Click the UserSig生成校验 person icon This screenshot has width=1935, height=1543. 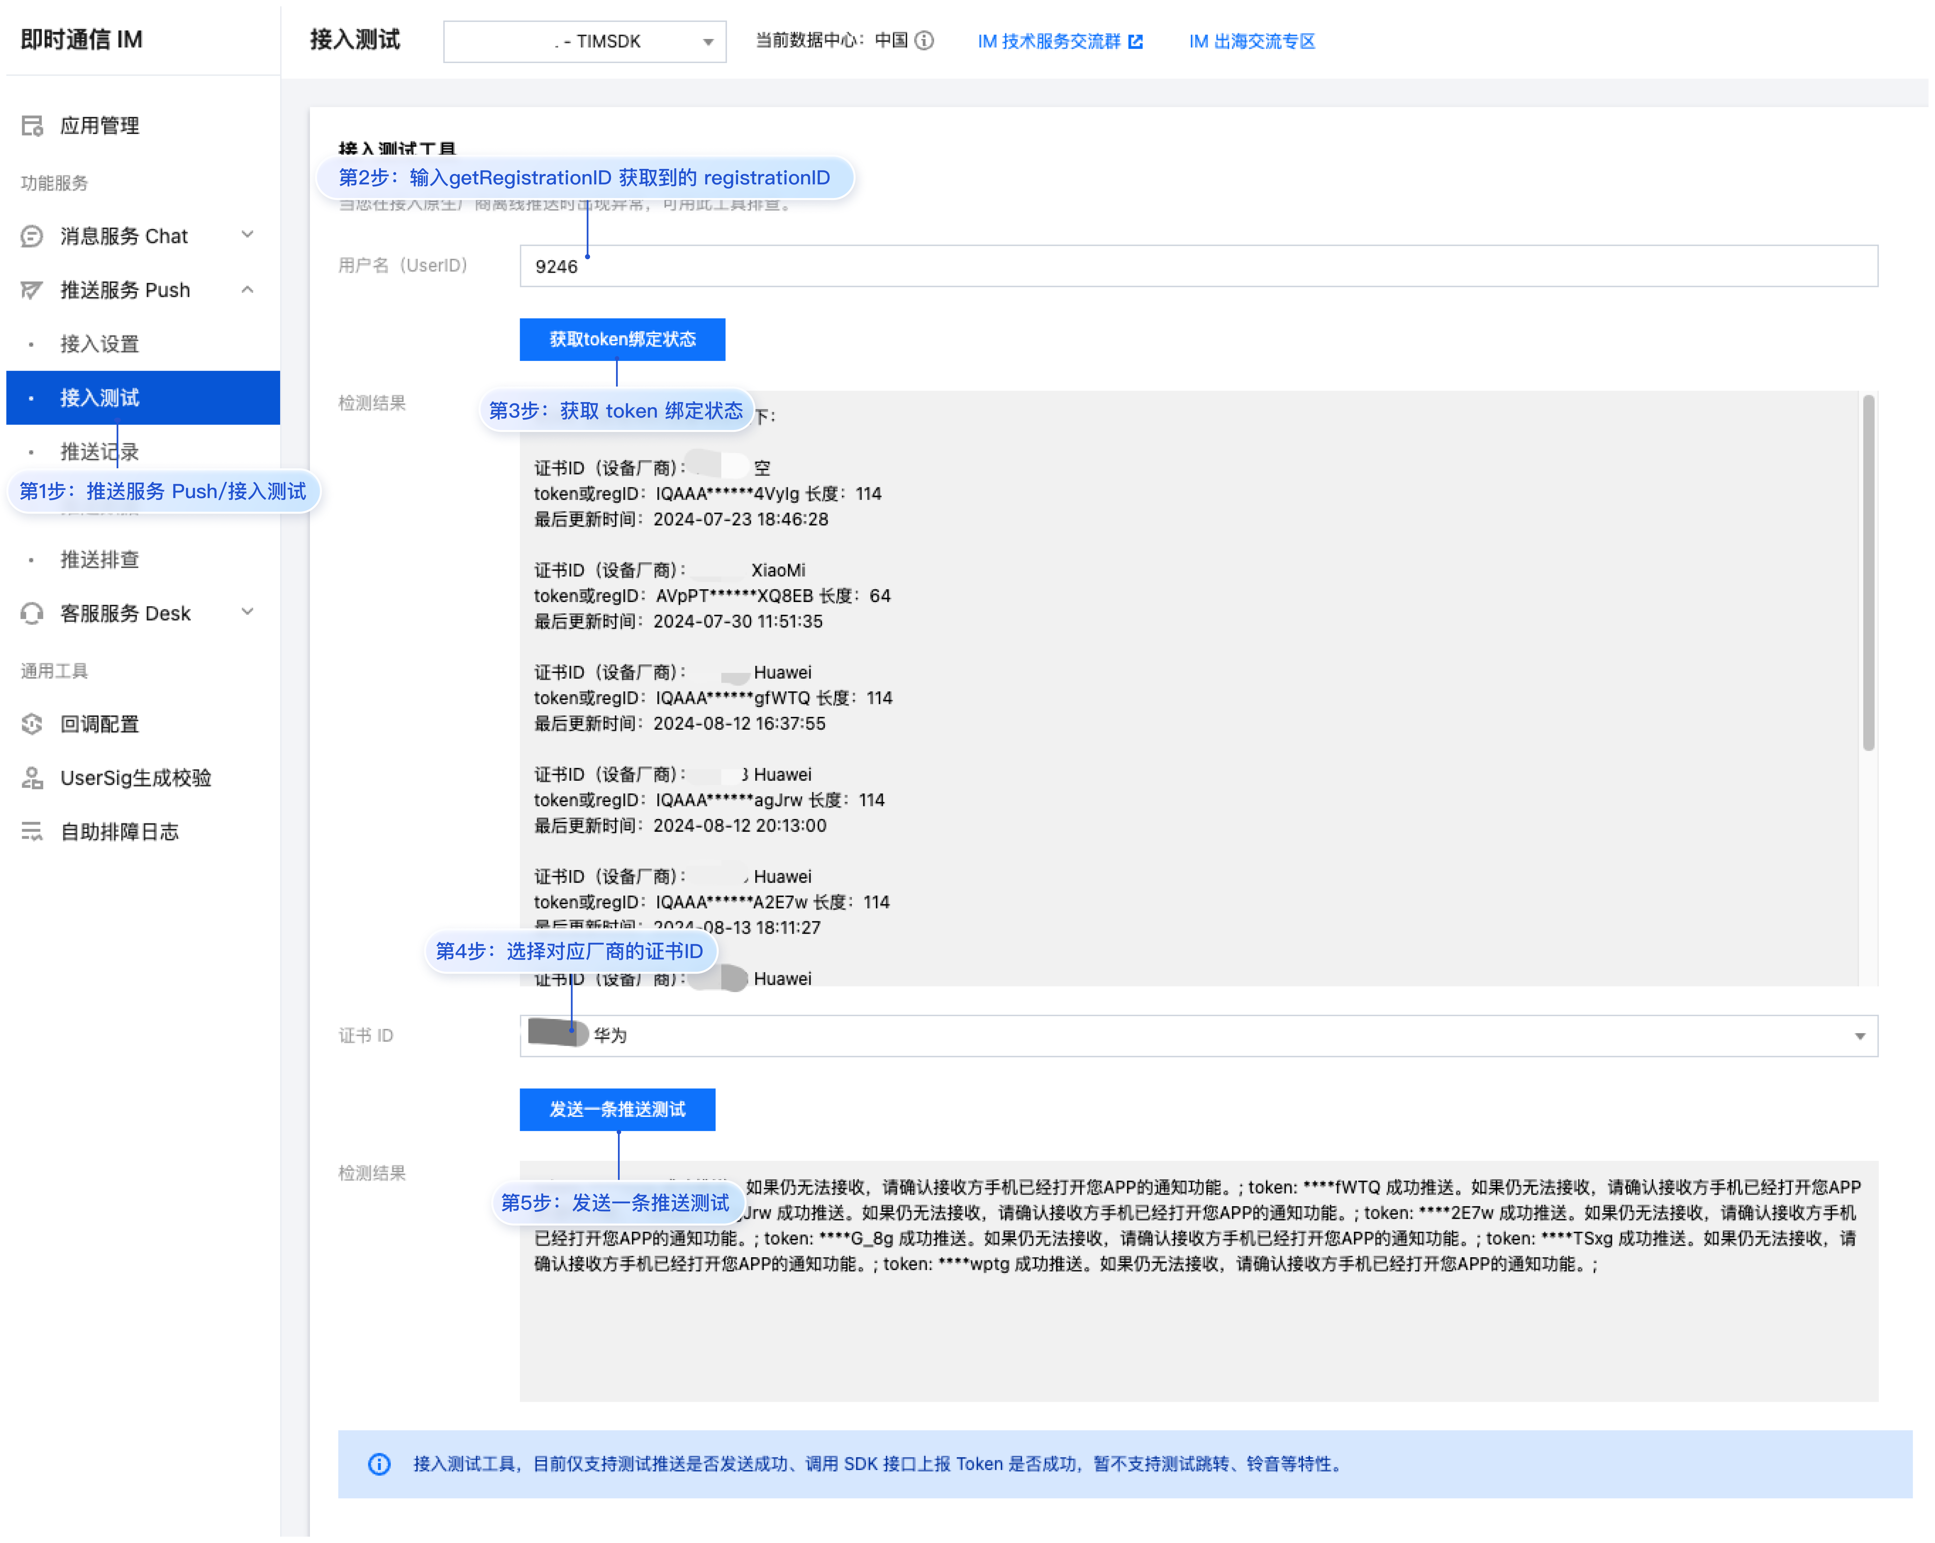[x=32, y=778]
